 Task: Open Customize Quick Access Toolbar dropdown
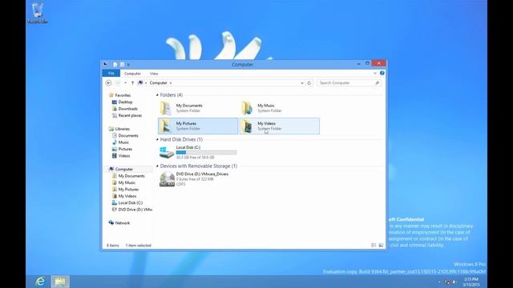point(128,65)
